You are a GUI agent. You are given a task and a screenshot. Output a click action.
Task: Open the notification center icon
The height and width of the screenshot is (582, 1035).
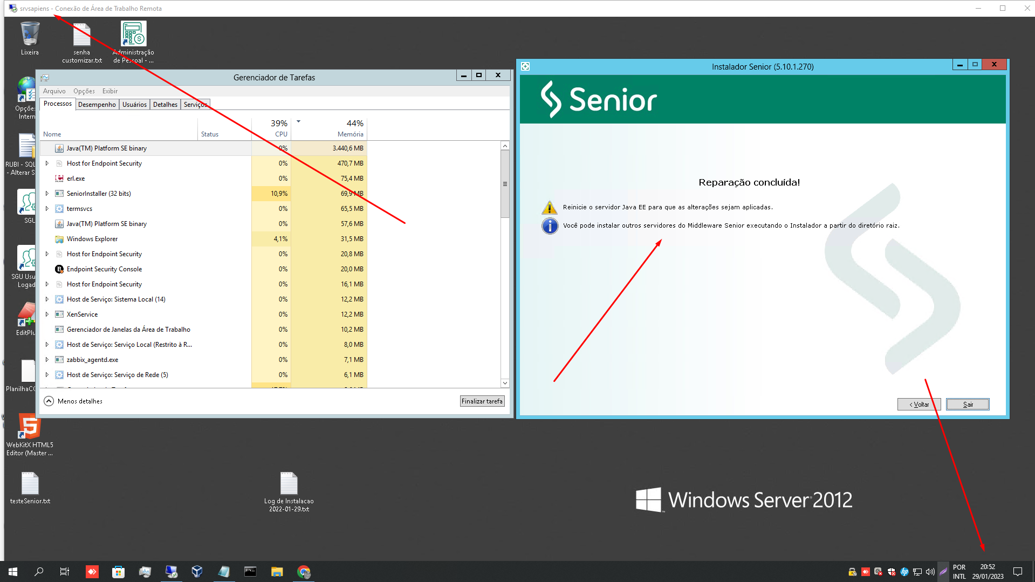click(1018, 572)
